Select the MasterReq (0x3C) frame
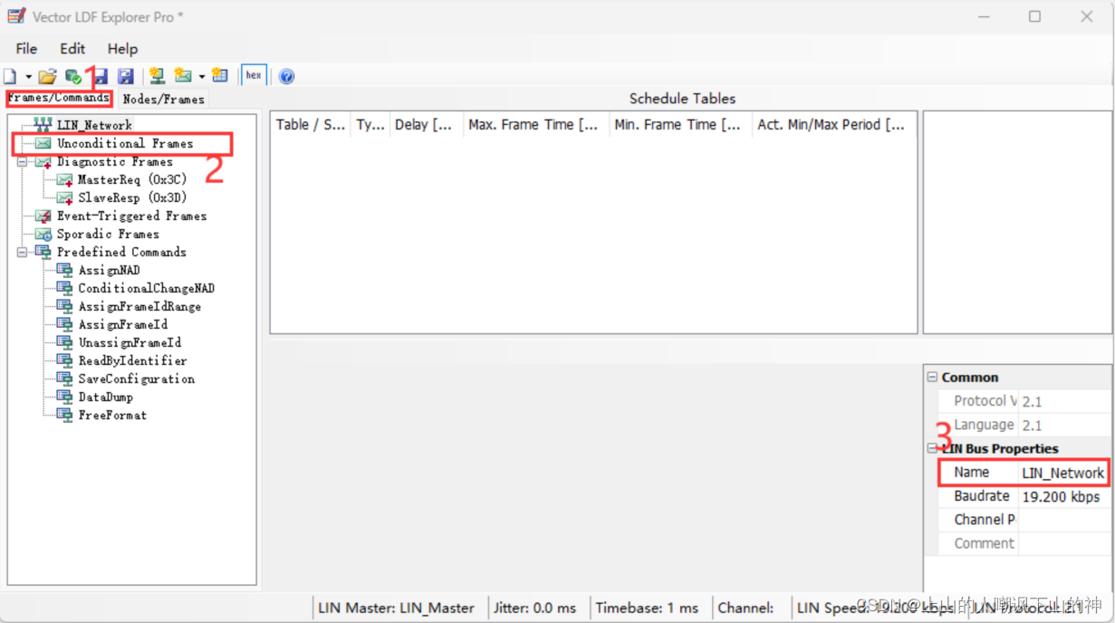1115x623 pixels. point(132,179)
